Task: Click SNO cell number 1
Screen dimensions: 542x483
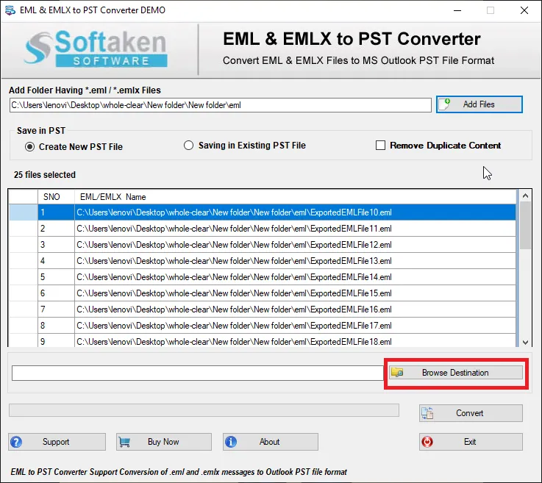Action: [56, 212]
